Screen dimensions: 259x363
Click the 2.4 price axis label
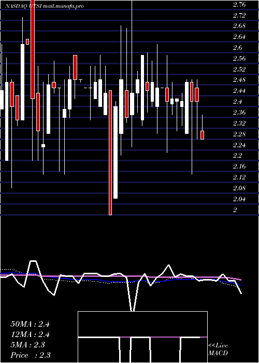(x=237, y=102)
